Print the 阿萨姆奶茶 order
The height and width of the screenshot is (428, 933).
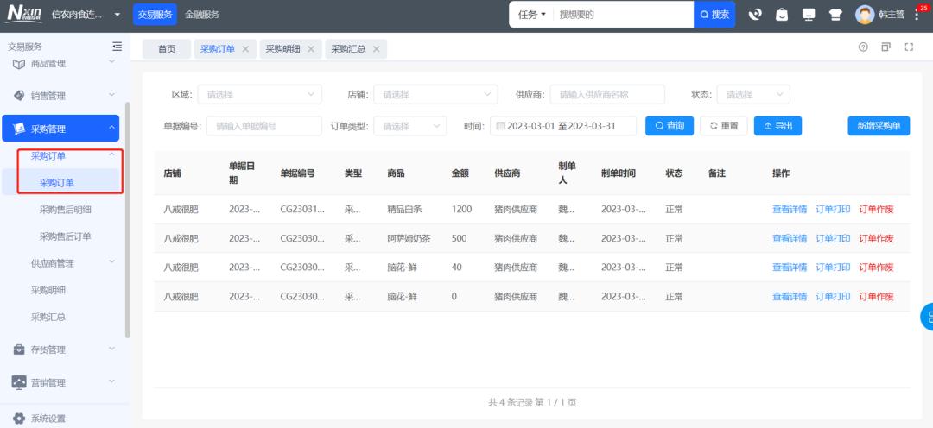pyautogui.click(x=833, y=238)
